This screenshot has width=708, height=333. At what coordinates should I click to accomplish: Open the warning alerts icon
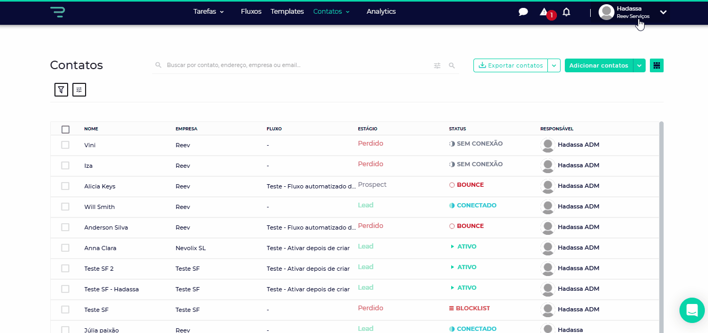[543, 12]
